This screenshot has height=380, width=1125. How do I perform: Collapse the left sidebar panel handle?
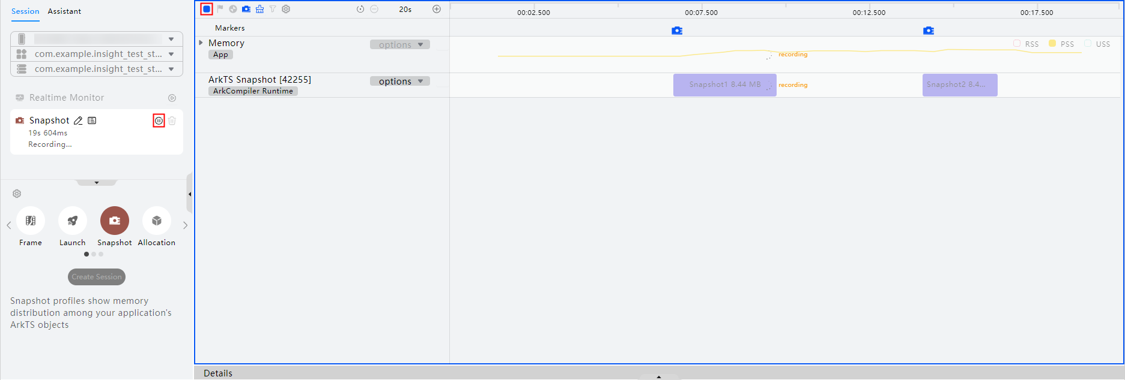(190, 194)
